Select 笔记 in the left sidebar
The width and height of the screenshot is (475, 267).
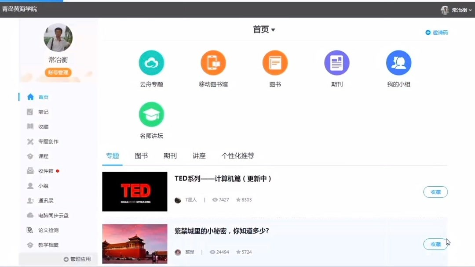(x=43, y=112)
